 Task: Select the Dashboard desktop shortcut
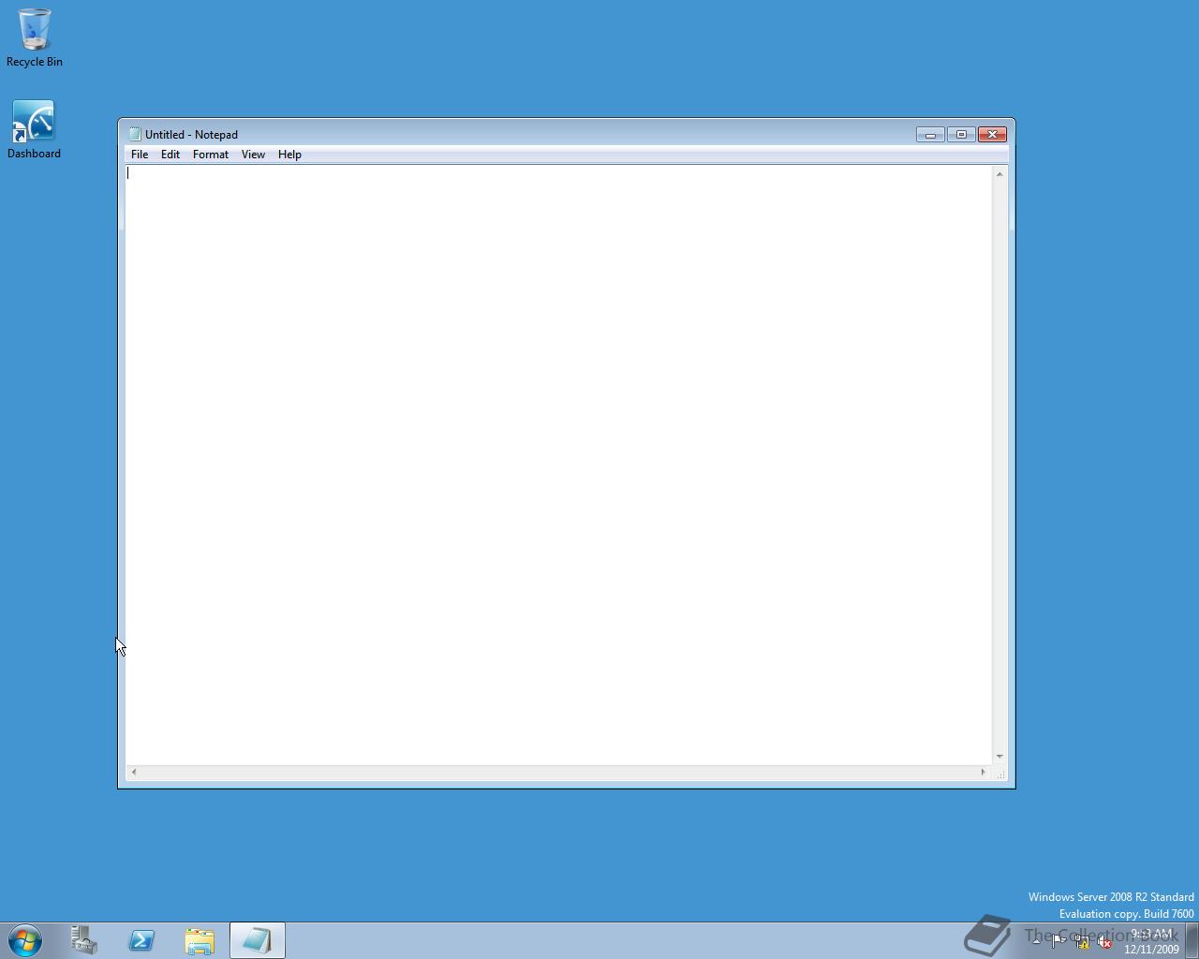34,129
